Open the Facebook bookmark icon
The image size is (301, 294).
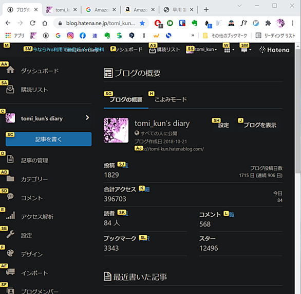tap(83, 36)
